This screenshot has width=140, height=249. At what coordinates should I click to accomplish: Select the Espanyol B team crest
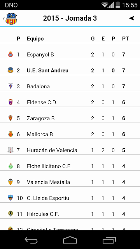coord(10,54)
